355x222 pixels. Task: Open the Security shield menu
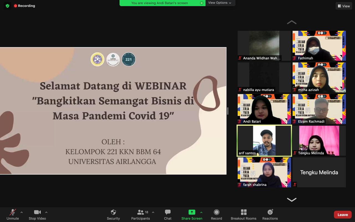[113, 215]
